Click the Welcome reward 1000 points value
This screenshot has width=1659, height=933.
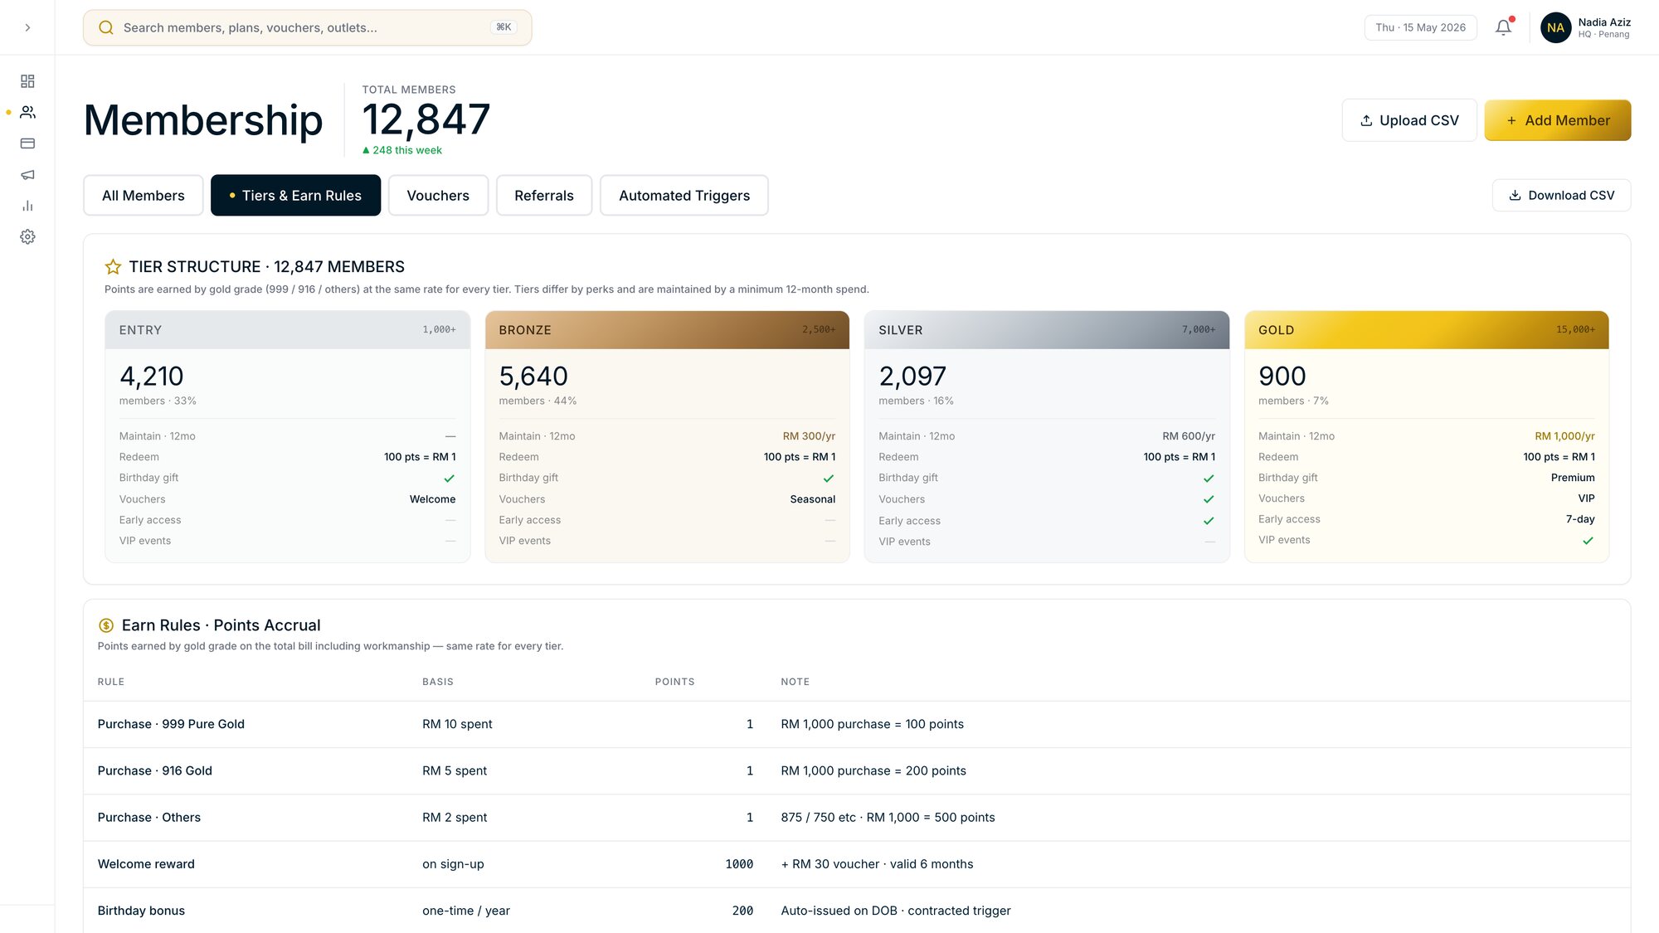click(x=739, y=864)
